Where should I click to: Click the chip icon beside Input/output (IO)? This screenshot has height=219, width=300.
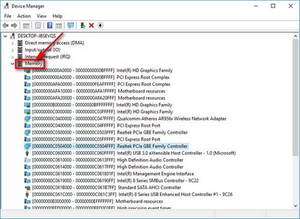tap(20, 50)
